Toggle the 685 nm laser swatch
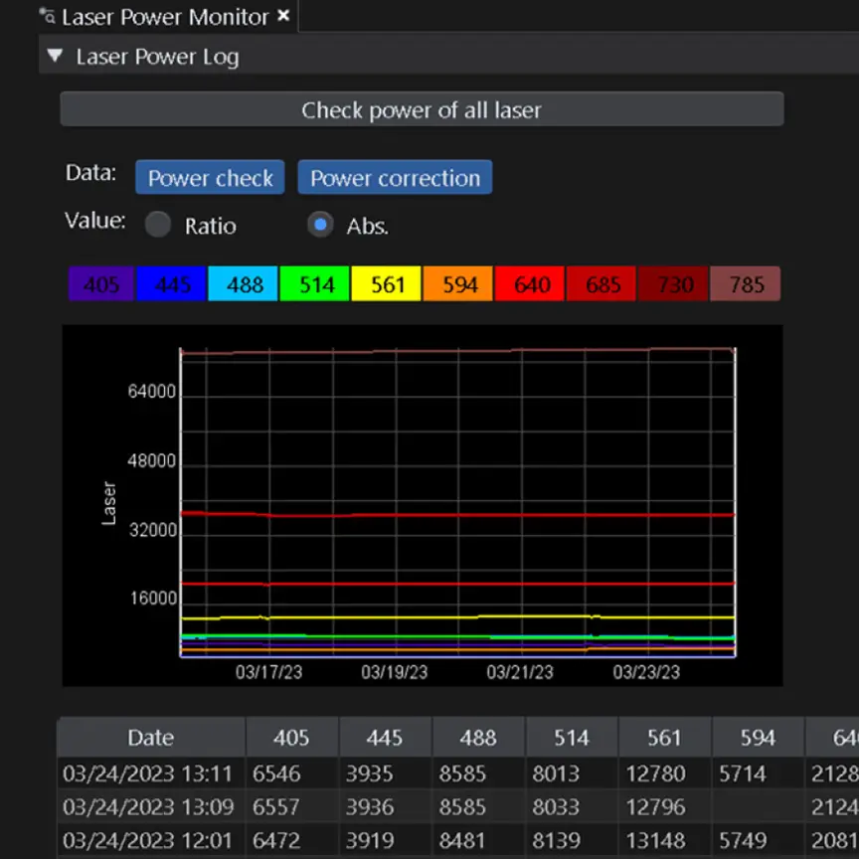The height and width of the screenshot is (859, 859). [x=602, y=284]
